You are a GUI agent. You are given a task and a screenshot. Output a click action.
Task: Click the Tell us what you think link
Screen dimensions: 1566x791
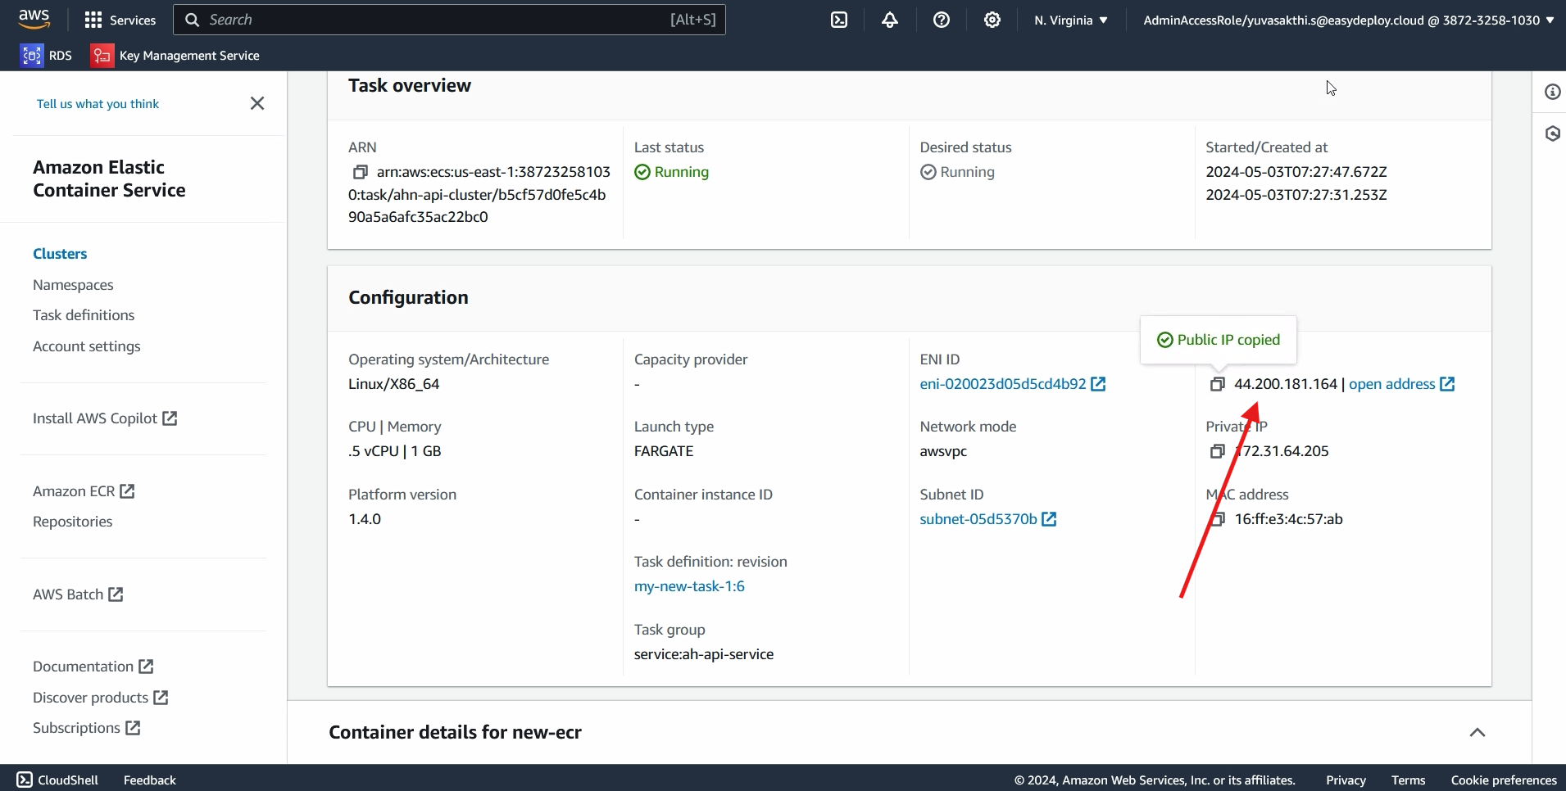(x=98, y=104)
